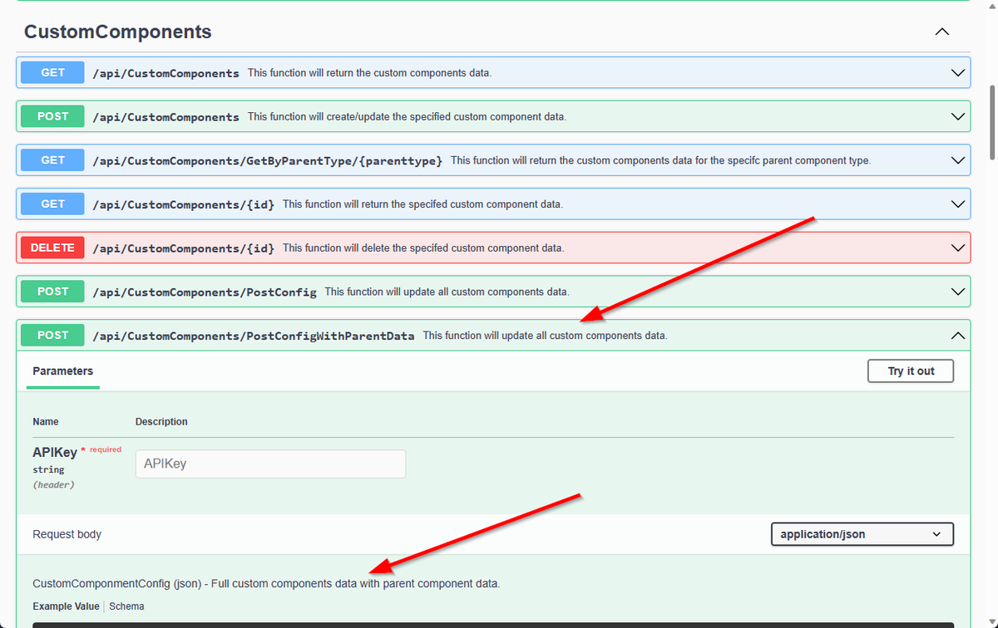
Task: Click the red DELETE method badge
Action: (52, 248)
